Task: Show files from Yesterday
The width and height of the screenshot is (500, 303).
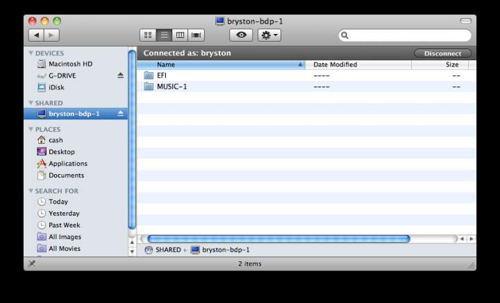Action: tap(76, 214)
